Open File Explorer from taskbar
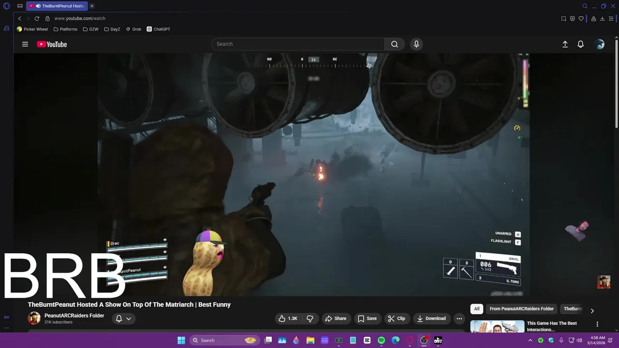The image size is (619, 348). pyautogui.click(x=310, y=340)
